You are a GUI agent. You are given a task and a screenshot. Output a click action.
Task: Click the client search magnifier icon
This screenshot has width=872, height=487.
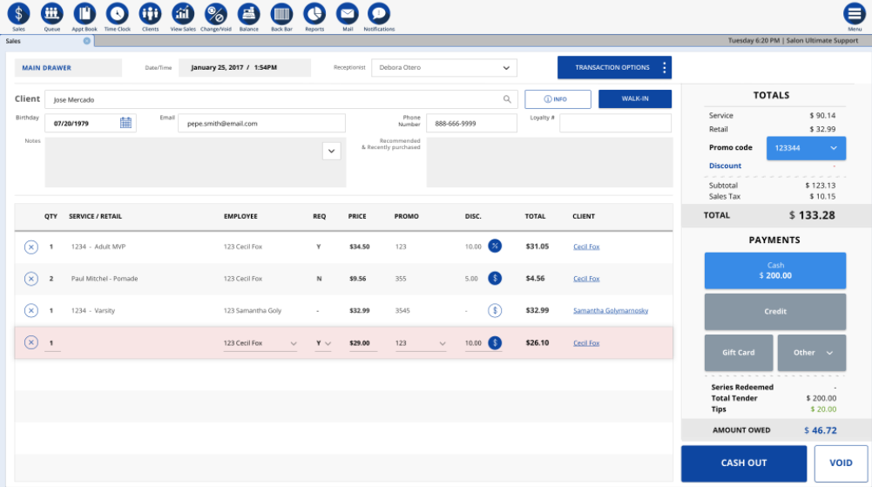coord(507,99)
